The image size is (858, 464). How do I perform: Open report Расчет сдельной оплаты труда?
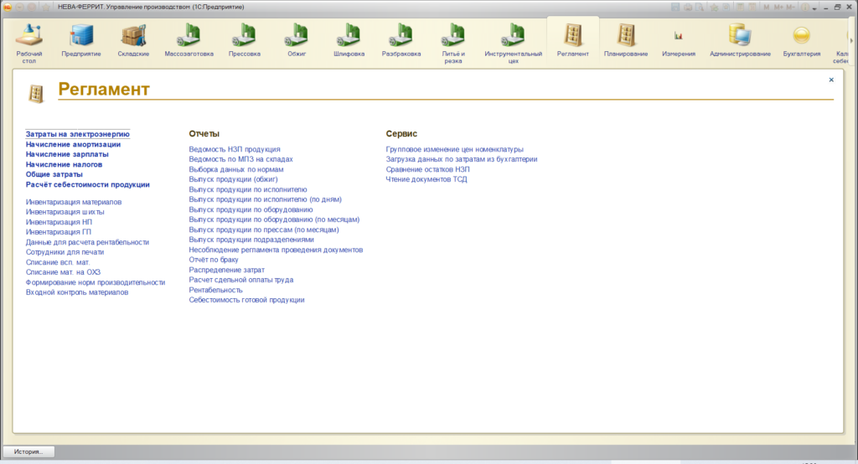(240, 280)
